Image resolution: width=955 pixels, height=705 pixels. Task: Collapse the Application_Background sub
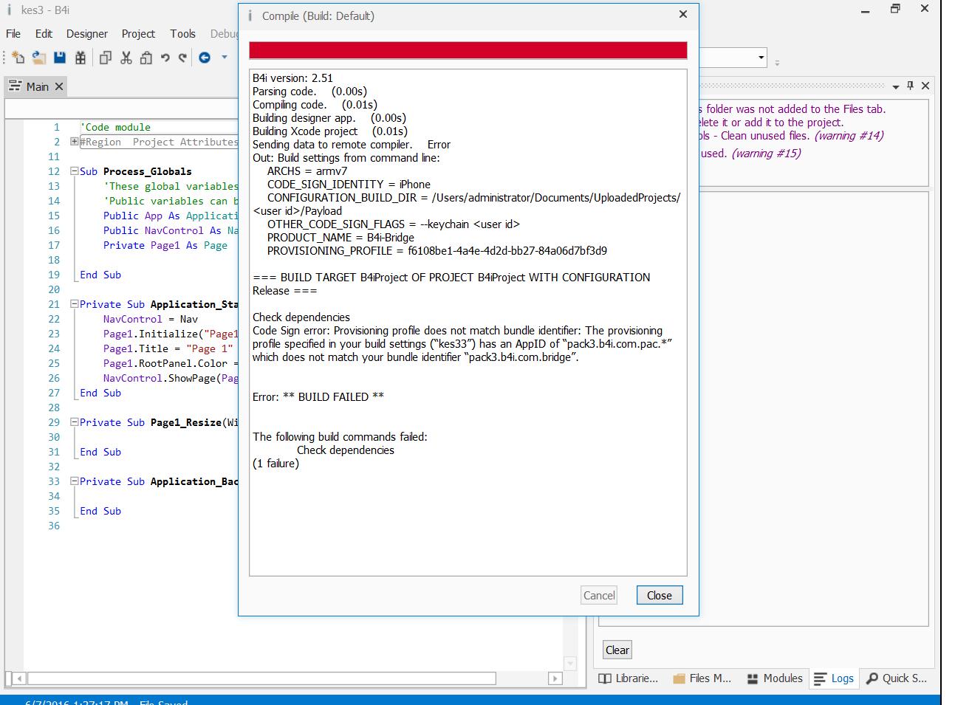[x=74, y=481]
